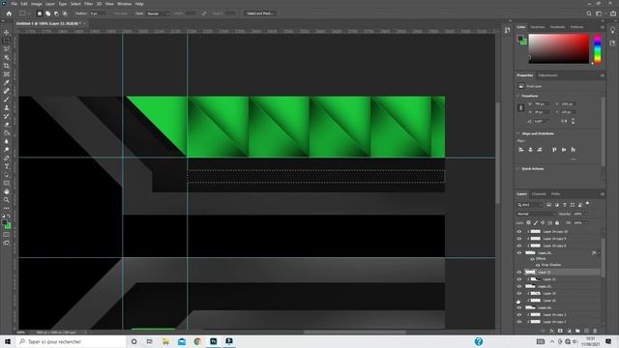Click the delete layer trash icon
619x348 pixels.
(x=595, y=331)
